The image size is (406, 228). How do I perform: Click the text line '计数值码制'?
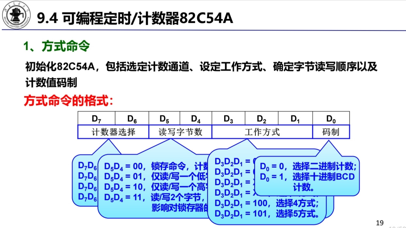pos(51,82)
